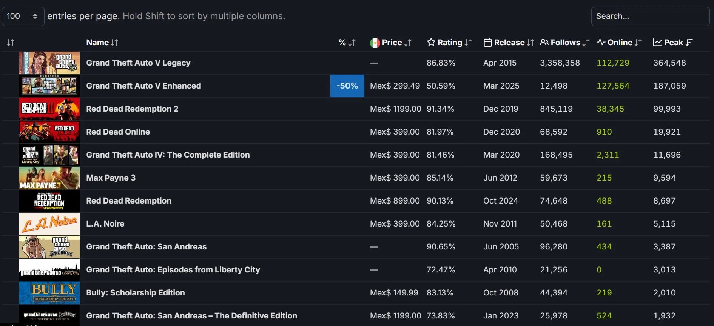Open Red Dead Redemption 2 link
Viewport: 714px width, 326px height.
tap(132, 109)
